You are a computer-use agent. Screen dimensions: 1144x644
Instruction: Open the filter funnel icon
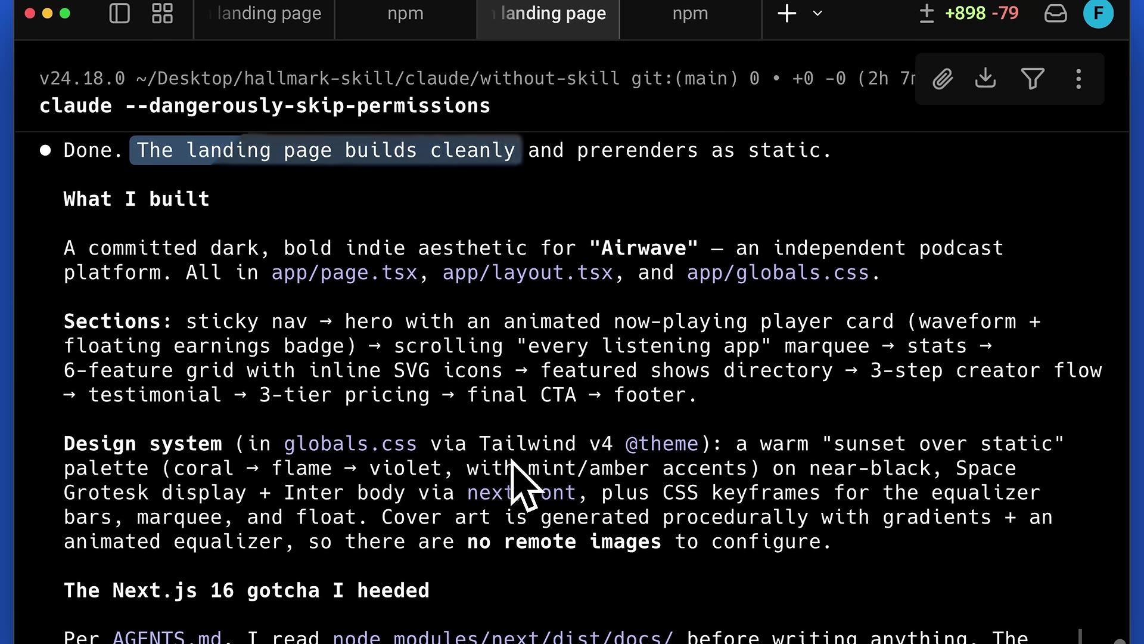[1033, 79]
